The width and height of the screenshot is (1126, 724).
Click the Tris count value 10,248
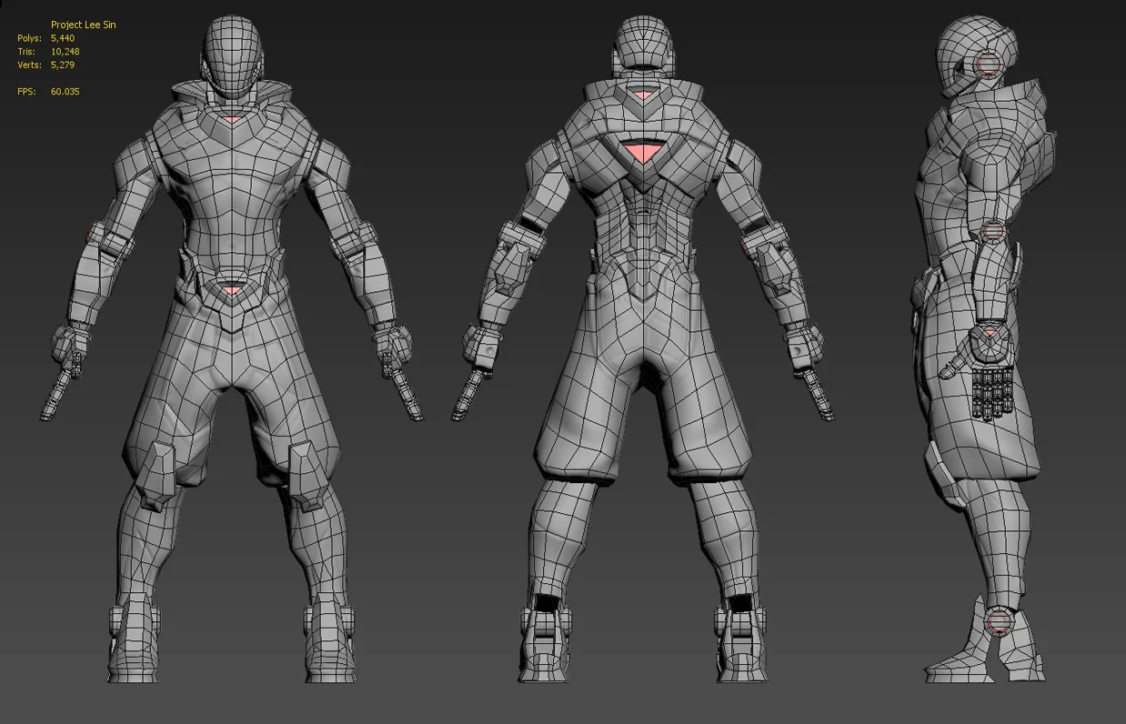pyautogui.click(x=65, y=52)
